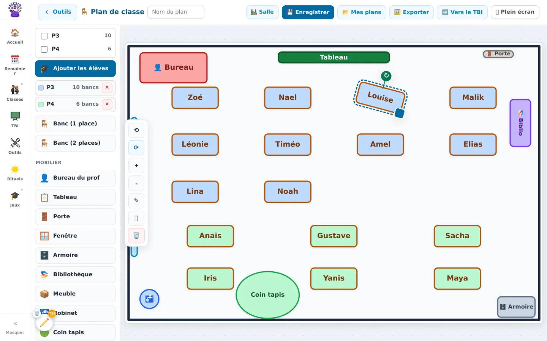Click the pencil edit tool in floating toolbar

[136, 201]
